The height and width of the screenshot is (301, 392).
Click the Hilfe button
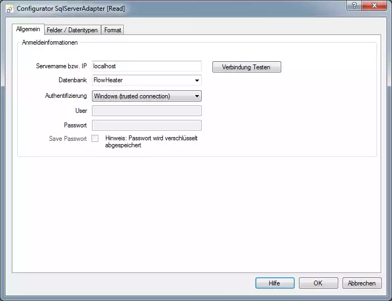coord(274,283)
